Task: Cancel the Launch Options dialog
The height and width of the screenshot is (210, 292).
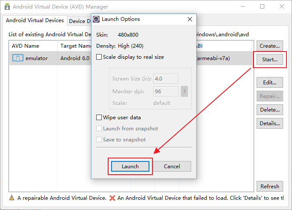Action: coord(172,166)
